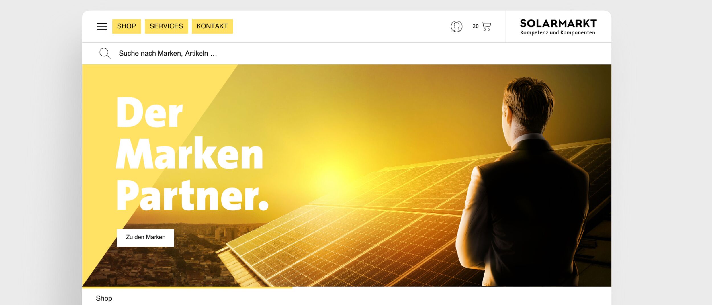Screen dimensions: 712x305
Task: Open the SERVICES menu item
Action: click(x=166, y=26)
